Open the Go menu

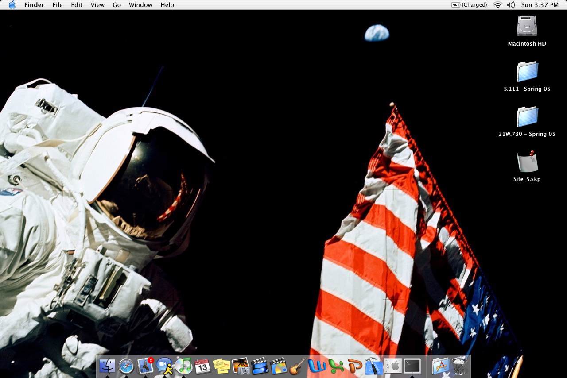coord(117,5)
